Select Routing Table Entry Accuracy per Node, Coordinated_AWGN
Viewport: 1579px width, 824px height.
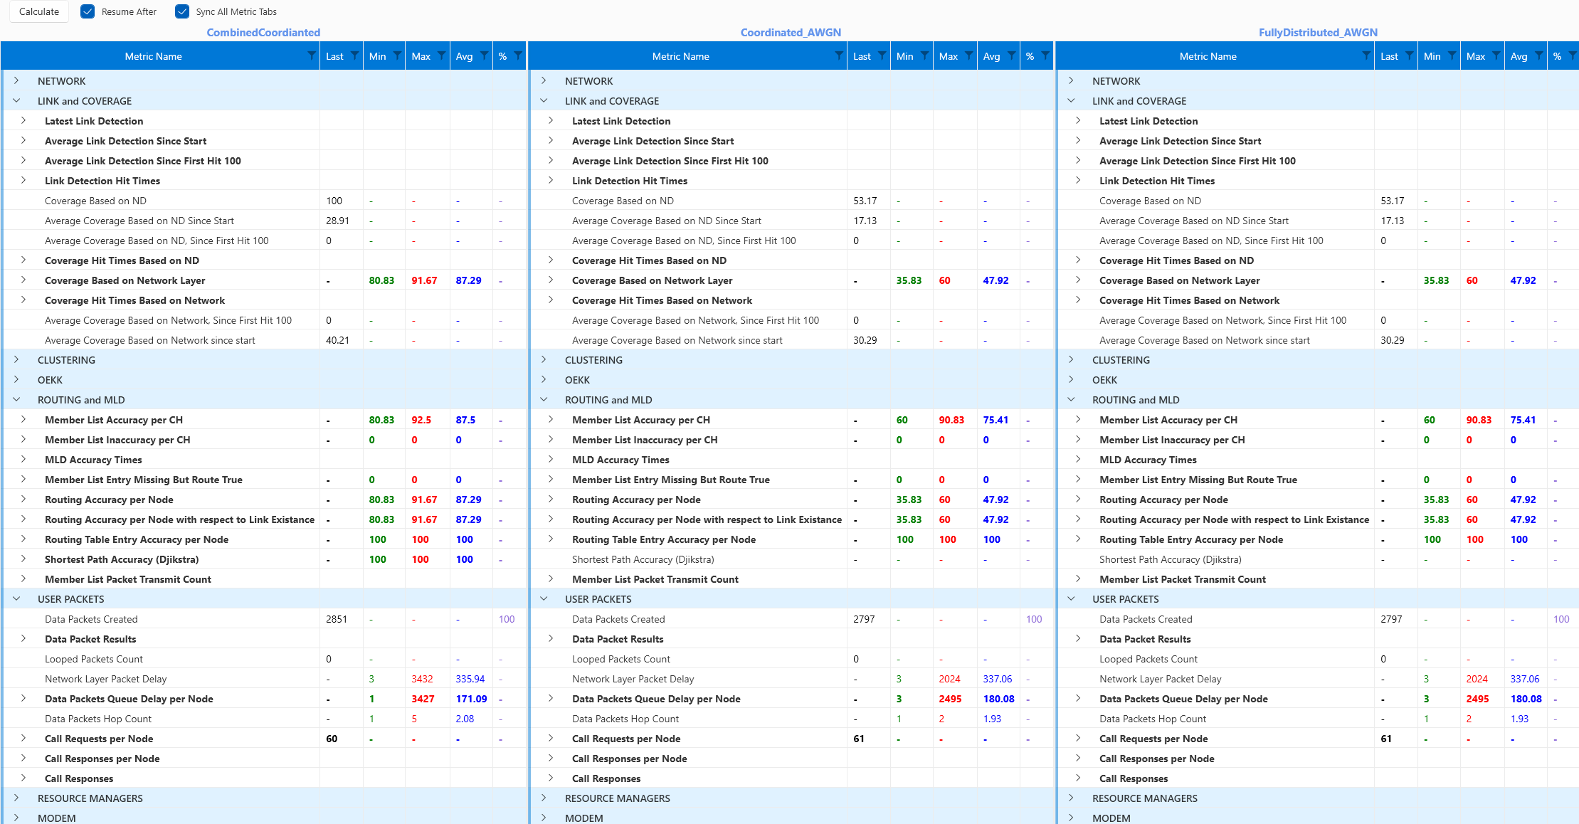(791, 539)
